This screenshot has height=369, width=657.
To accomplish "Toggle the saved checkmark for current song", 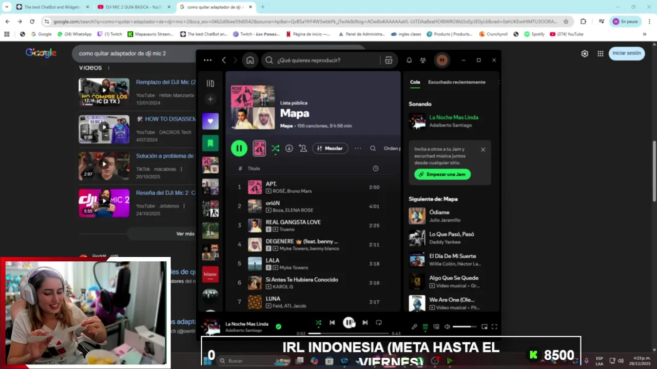I will point(278,326).
